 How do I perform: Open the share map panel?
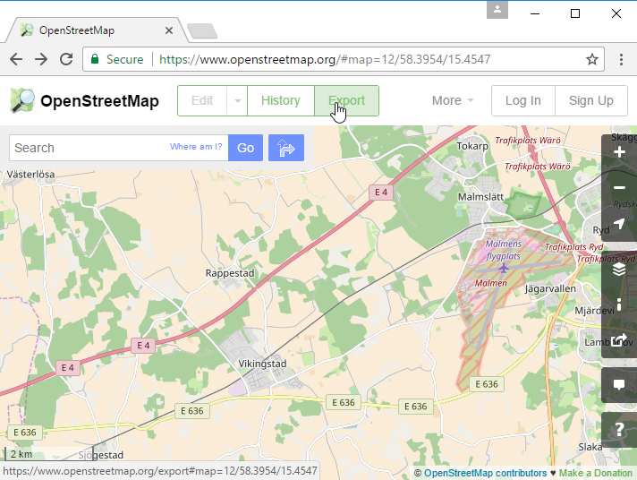[x=619, y=339]
